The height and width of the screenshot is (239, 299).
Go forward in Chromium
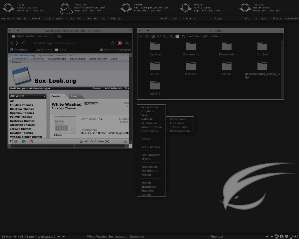click(x=17, y=43)
